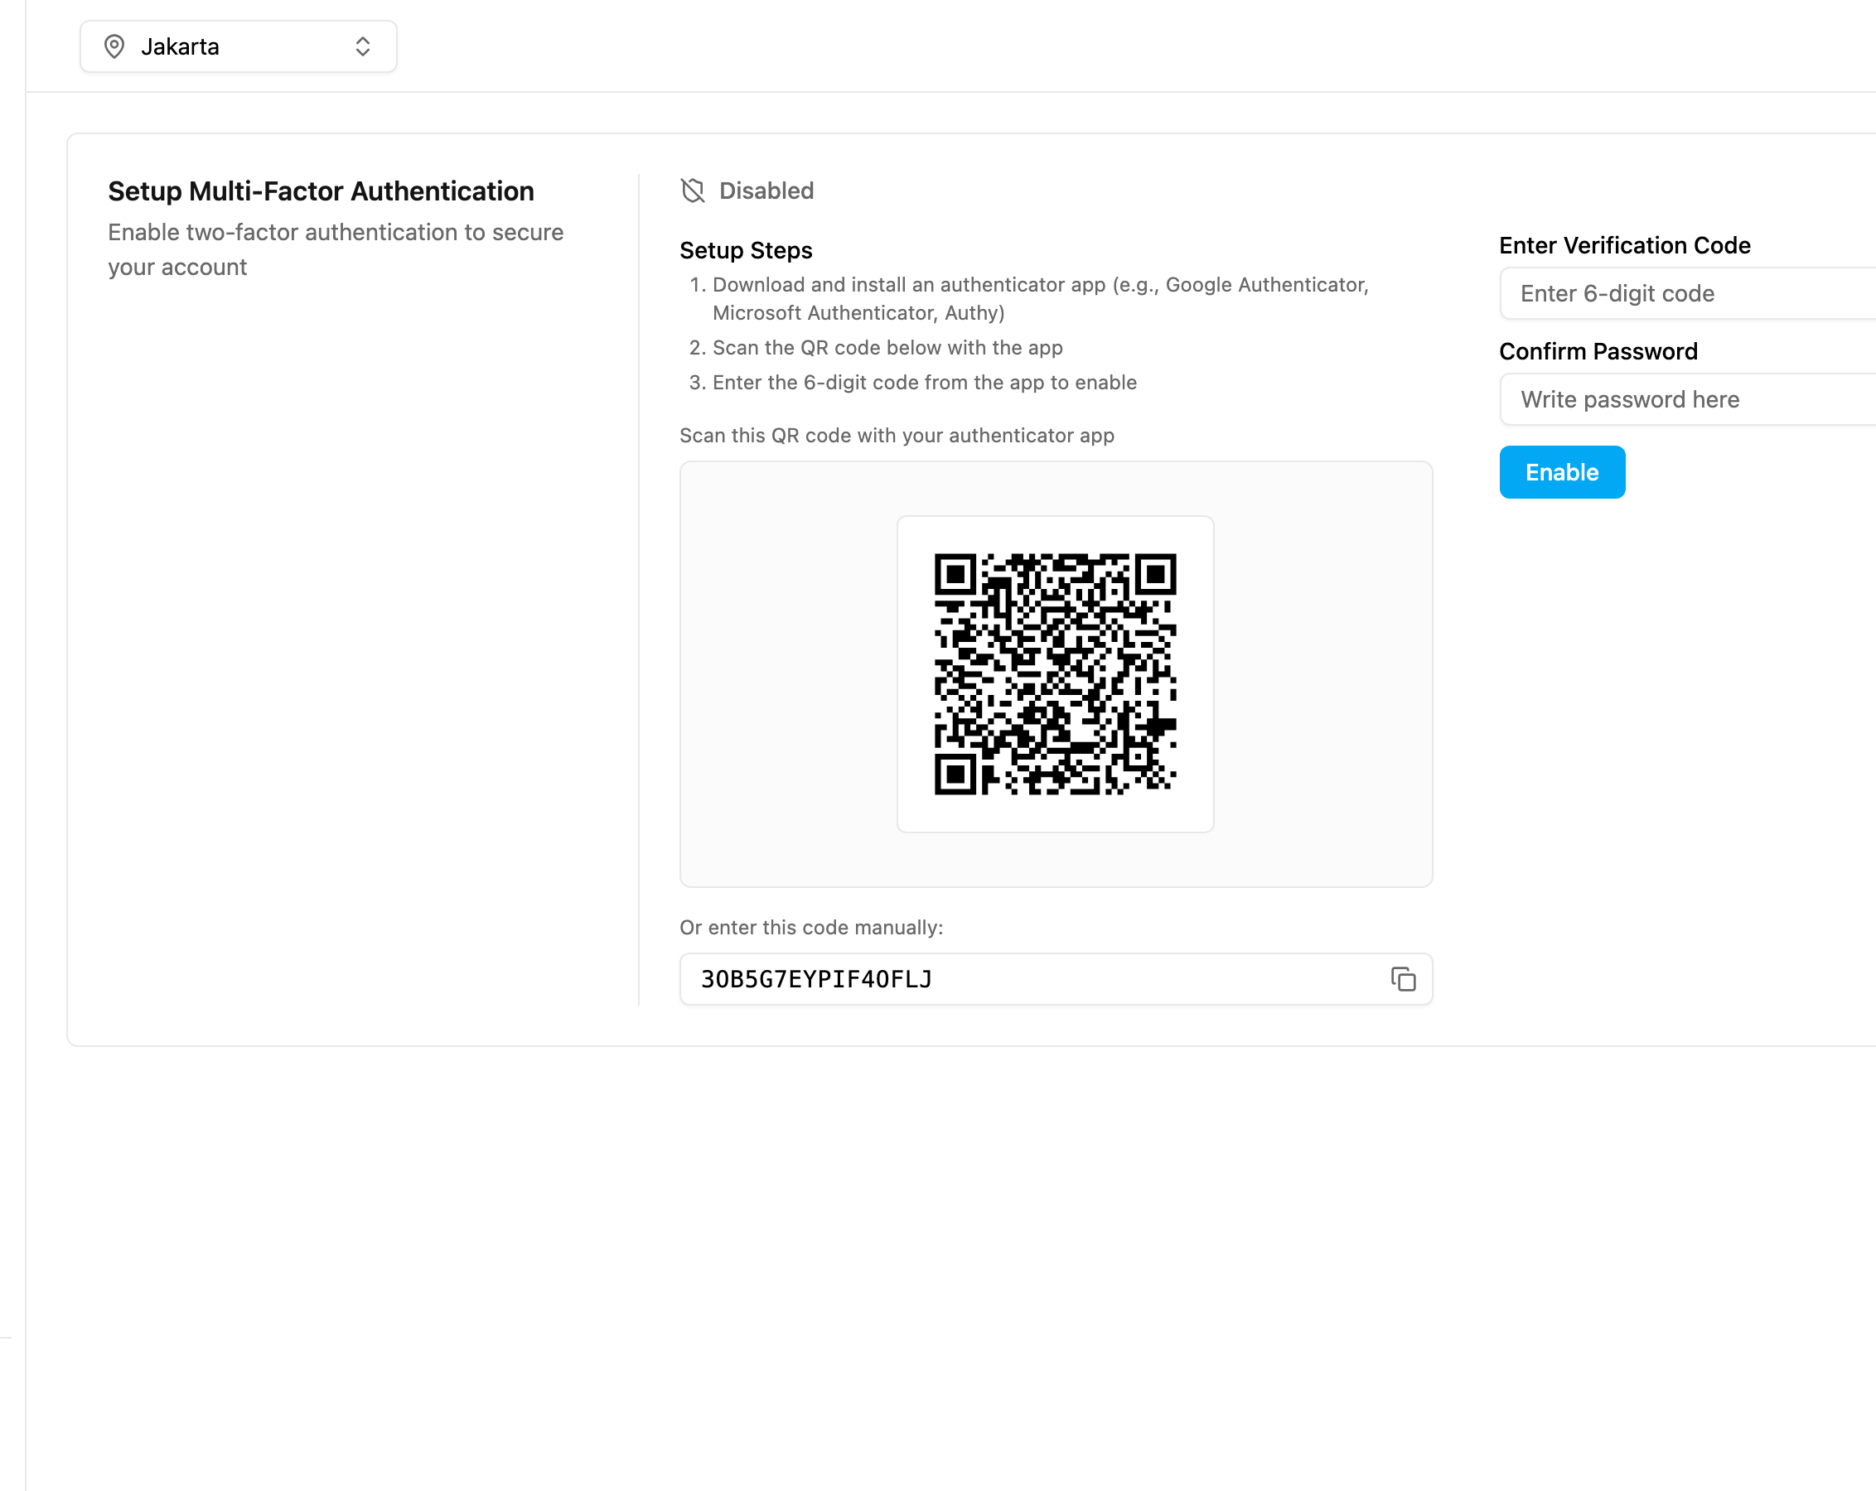Viewport: 1876px width, 1491px height.
Task: Copy the manual code with copy icon
Action: click(1403, 978)
